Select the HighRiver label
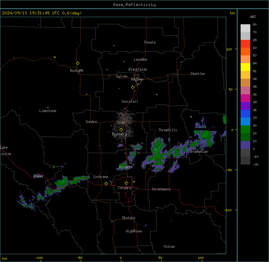 click(x=134, y=231)
